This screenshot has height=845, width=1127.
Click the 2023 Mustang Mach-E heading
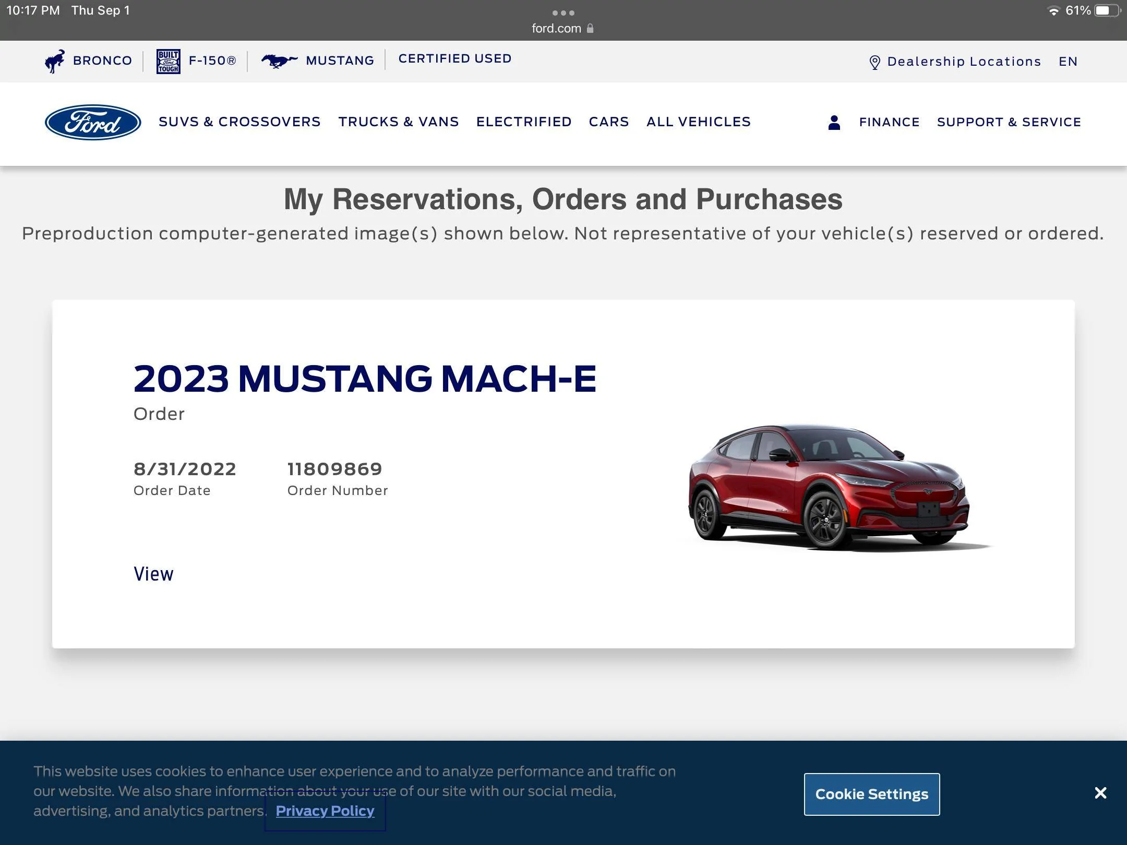point(365,378)
